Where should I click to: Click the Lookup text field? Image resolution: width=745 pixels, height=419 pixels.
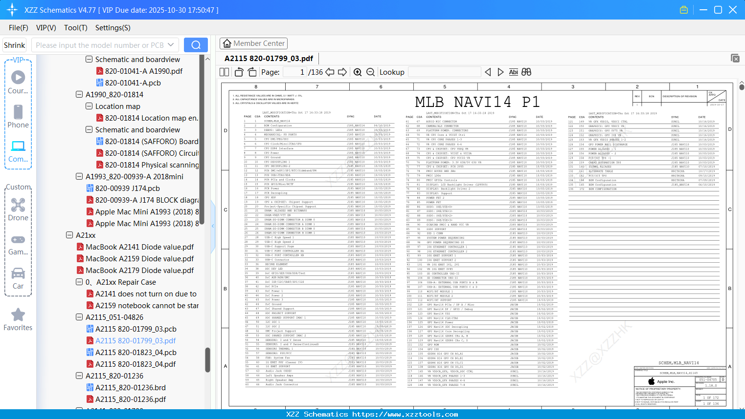click(444, 72)
